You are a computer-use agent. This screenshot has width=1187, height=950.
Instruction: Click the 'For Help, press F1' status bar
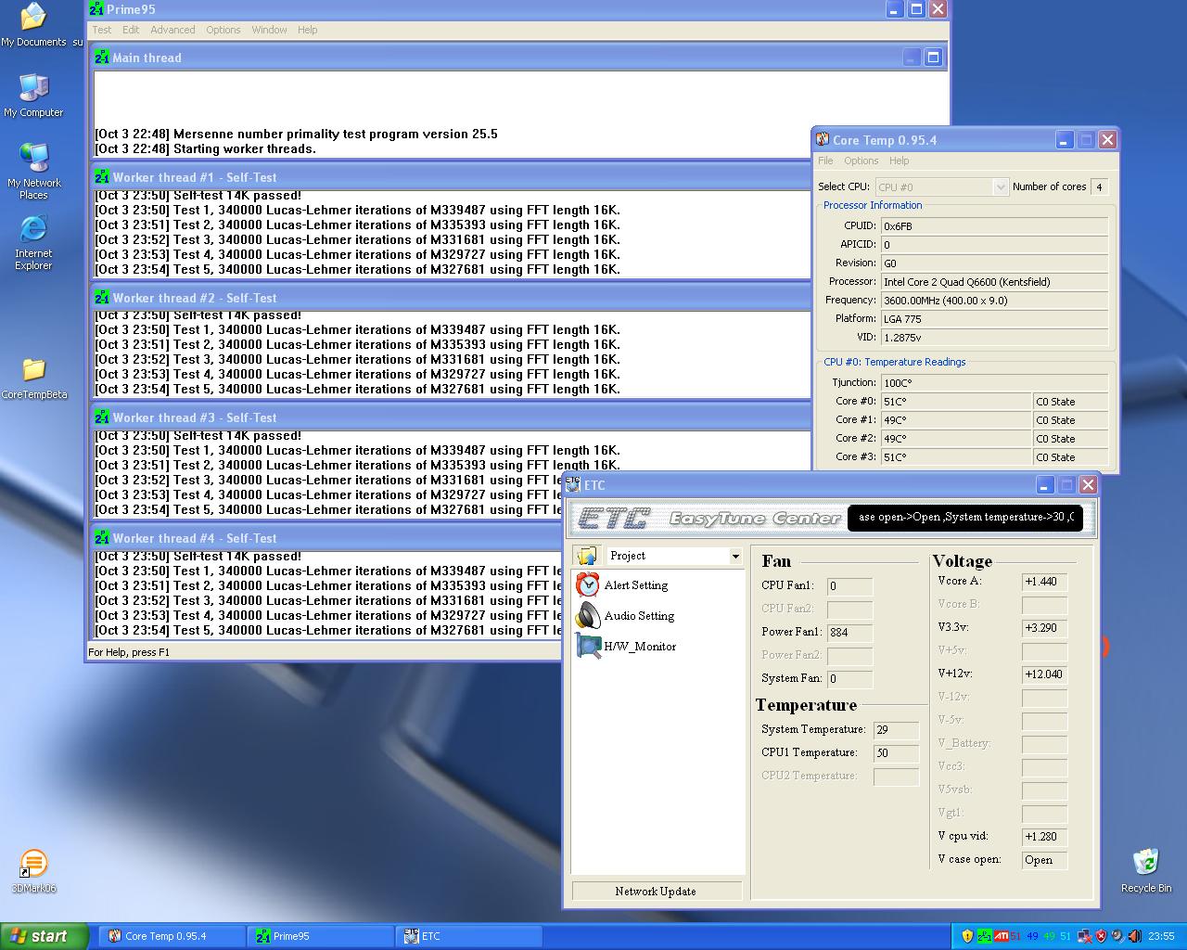pos(129,652)
